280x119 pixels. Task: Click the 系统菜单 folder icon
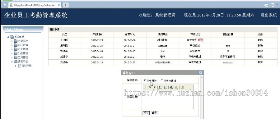click(12, 37)
